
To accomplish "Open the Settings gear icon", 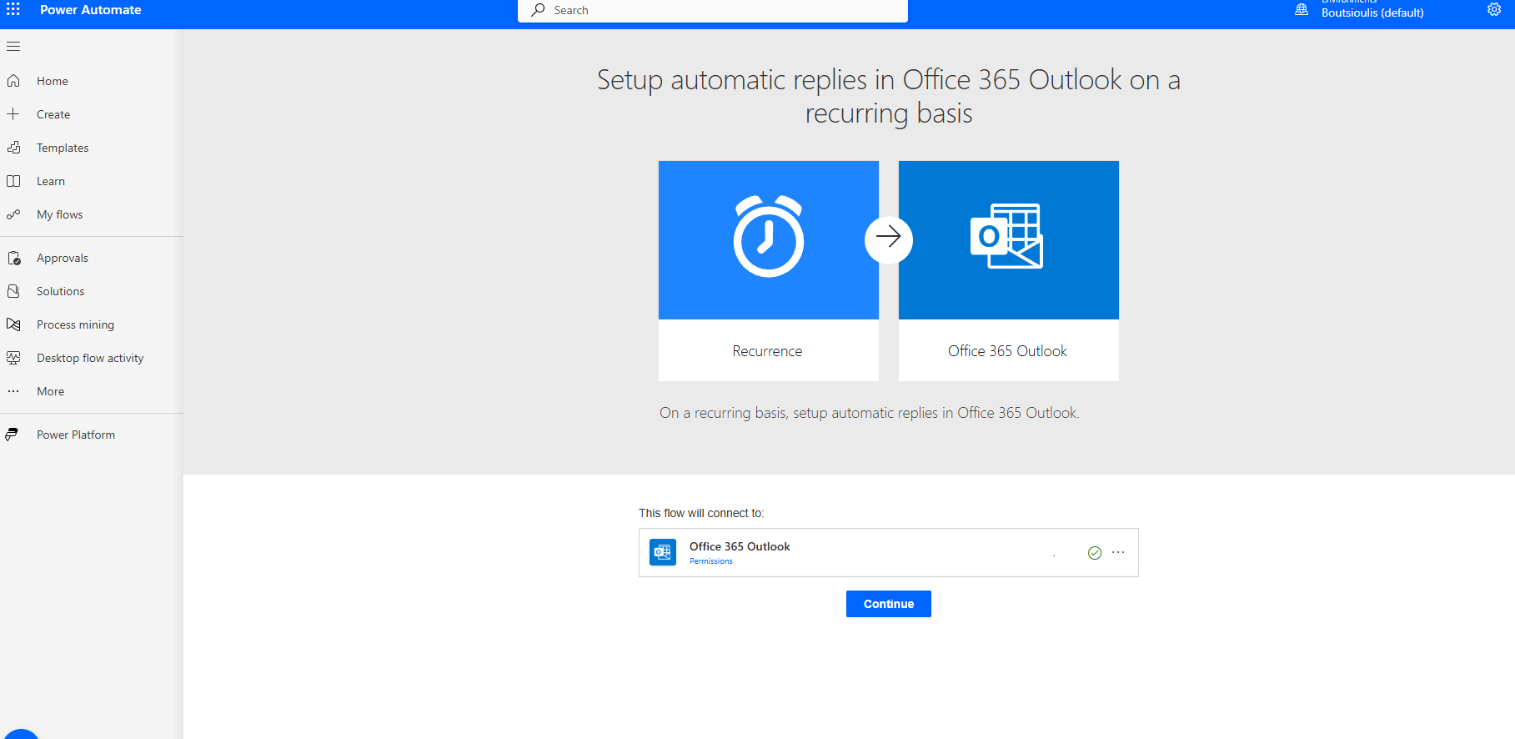I will tap(1494, 10).
